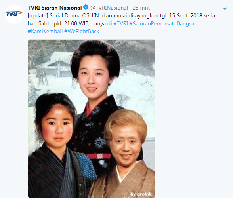Viewport: 233px width, 198px height.
Task: Open the TVRI Siaran Nasional profile name
Action: [x=55, y=8]
